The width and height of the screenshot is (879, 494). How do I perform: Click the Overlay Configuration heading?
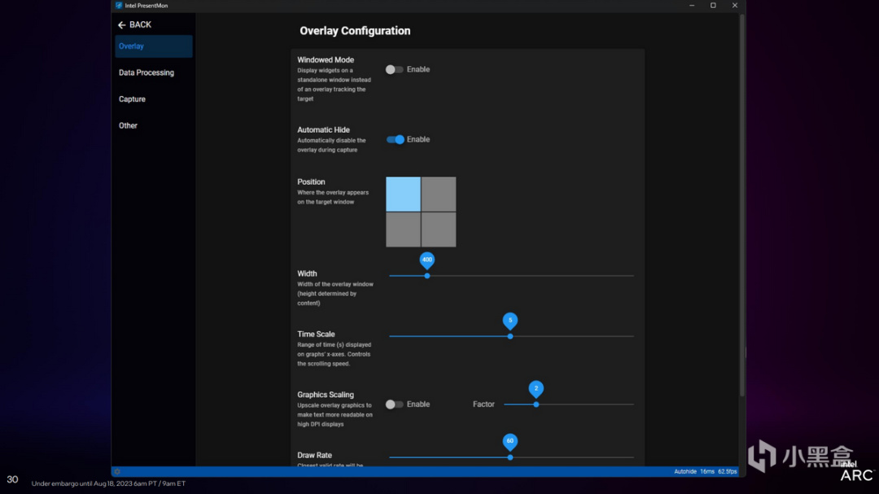355,31
